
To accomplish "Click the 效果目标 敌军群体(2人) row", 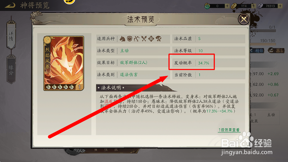I will click(x=133, y=63).
